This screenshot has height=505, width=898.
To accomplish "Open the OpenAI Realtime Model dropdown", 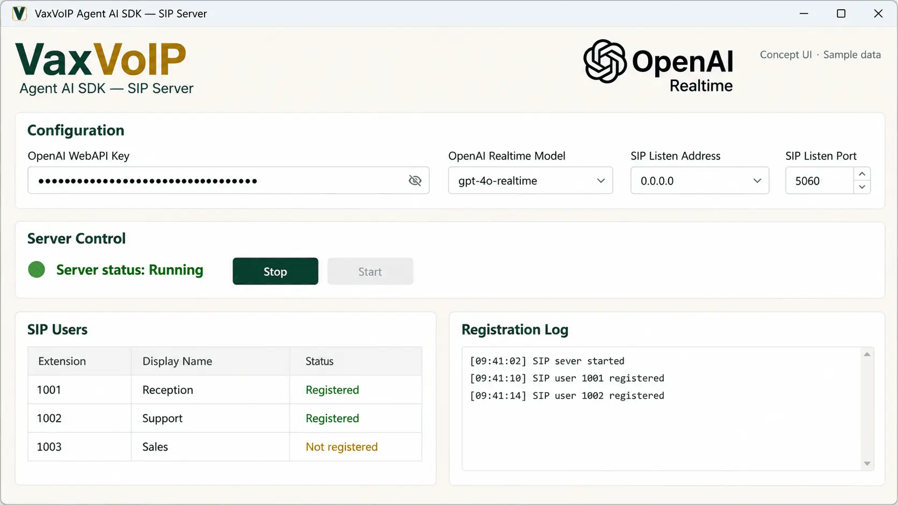I will coord(530,180).
